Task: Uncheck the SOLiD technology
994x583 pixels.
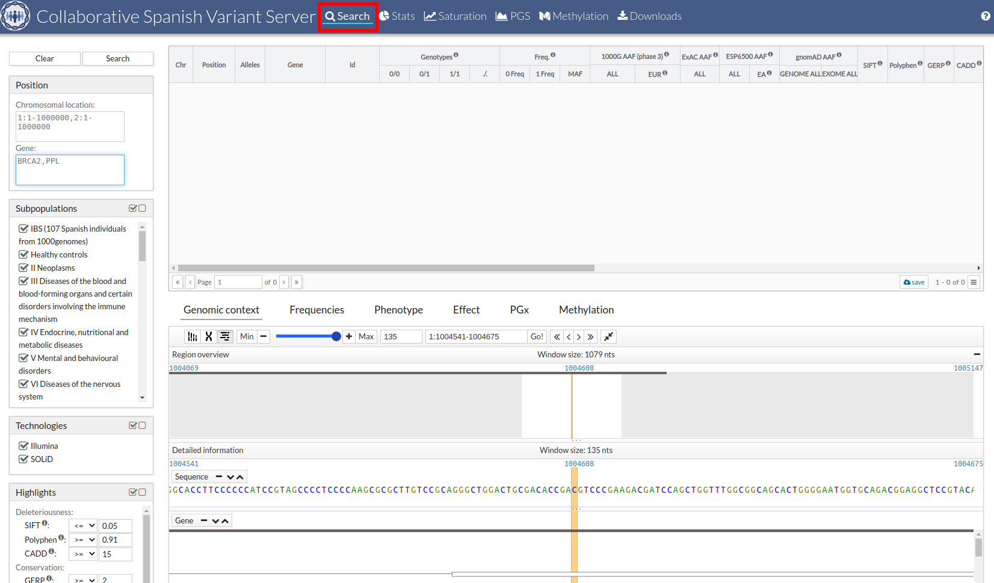Action: [23, 459]
